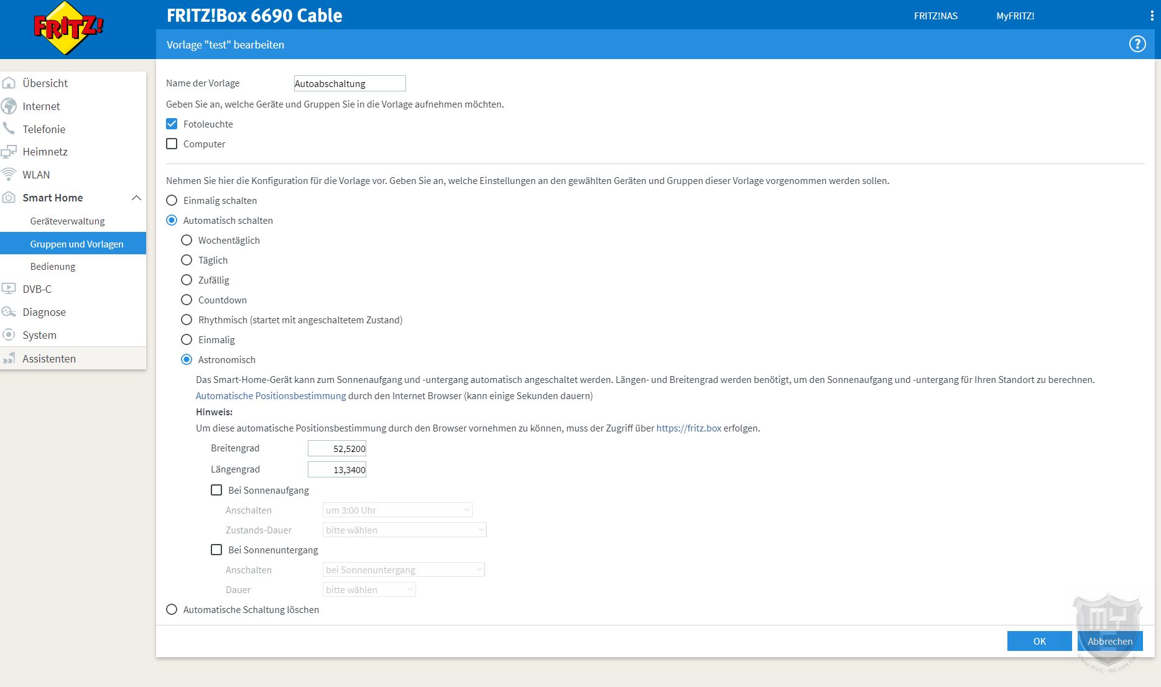Click the Telefonie phone icon
Image resolution: width=1161 pixels, height=687 pixels.
click(9, 129)
